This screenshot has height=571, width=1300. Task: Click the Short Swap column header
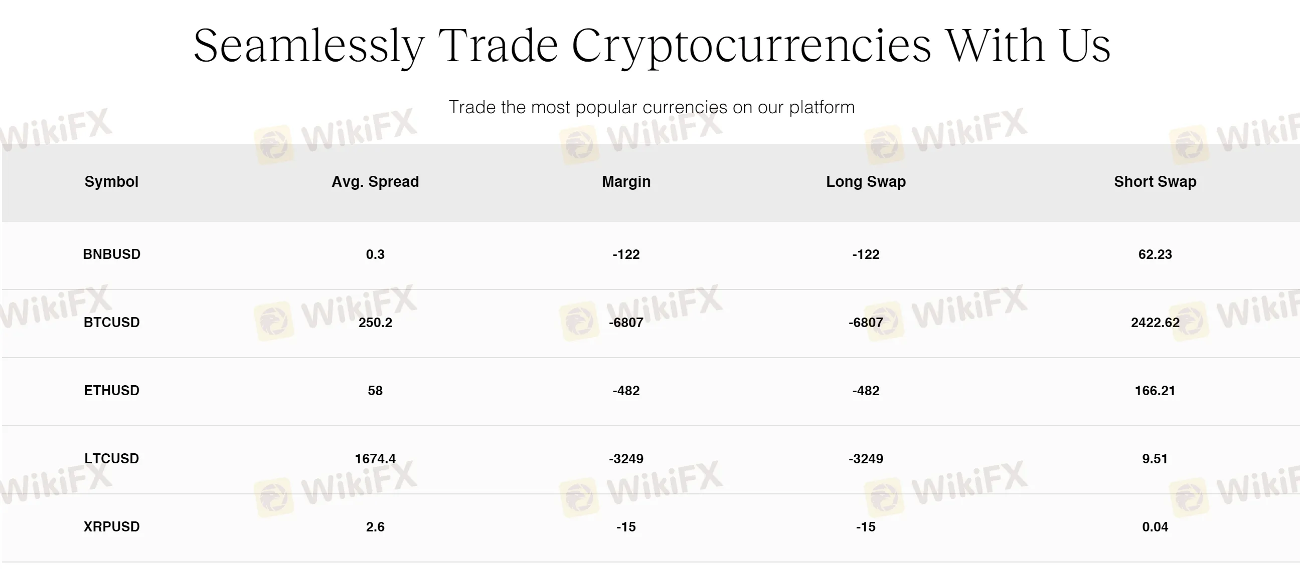pos(1155,181)
